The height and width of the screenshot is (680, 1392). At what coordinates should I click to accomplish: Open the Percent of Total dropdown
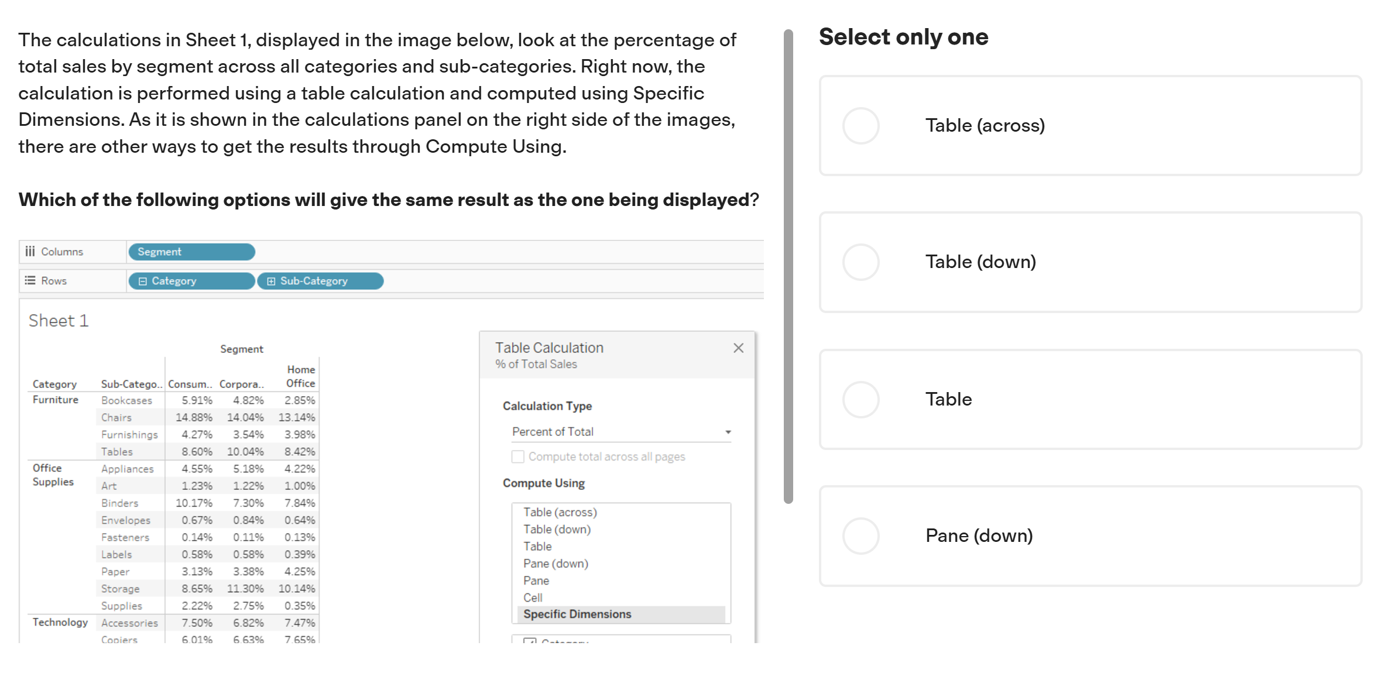click(x=621, y=432)
